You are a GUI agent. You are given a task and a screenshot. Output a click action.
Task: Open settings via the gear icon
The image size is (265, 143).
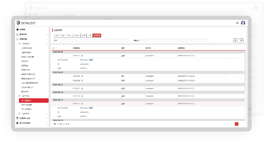(x=237, y=23)
